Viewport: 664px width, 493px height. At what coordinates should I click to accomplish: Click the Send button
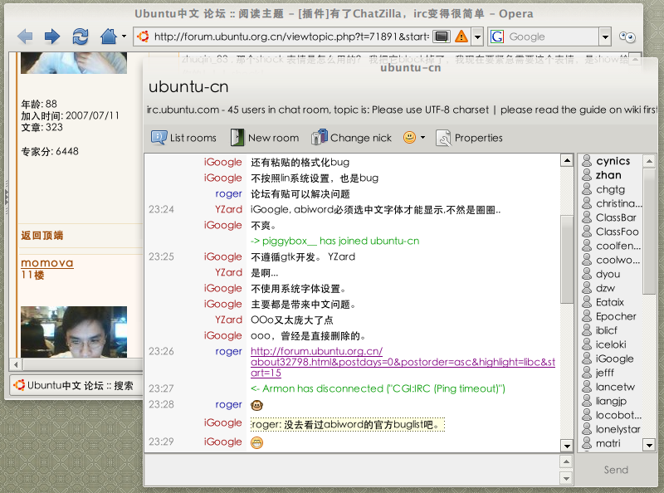pyautogui.click(x=616, y=470)
